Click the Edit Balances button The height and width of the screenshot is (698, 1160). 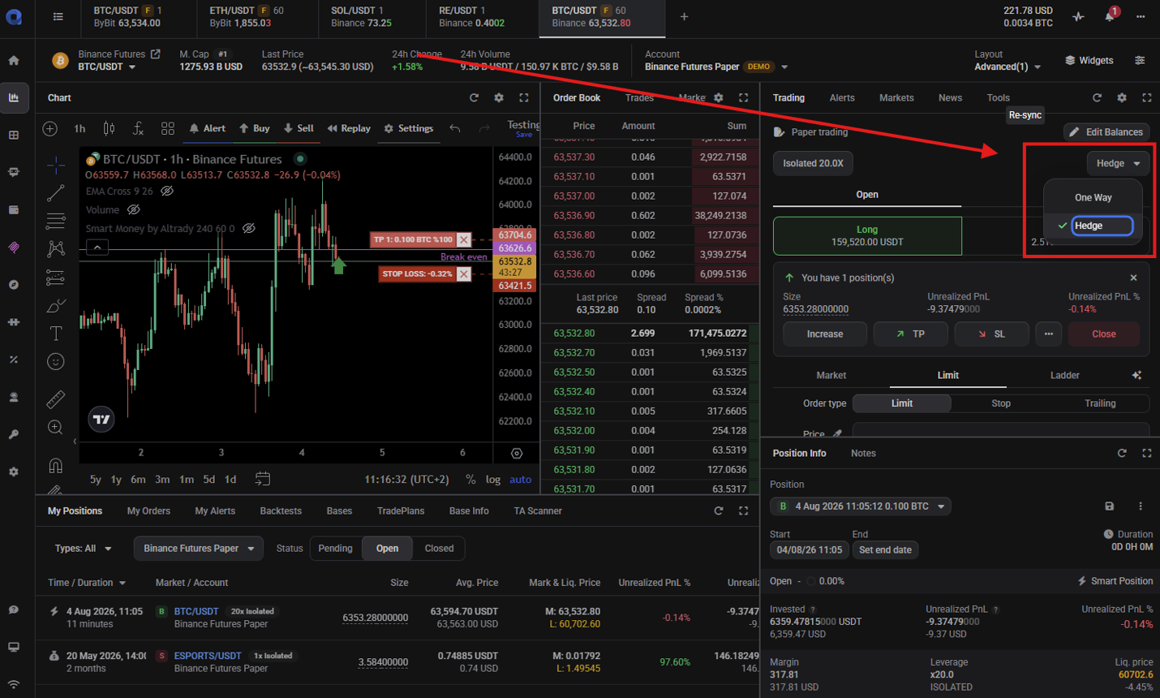[1106, 131]
